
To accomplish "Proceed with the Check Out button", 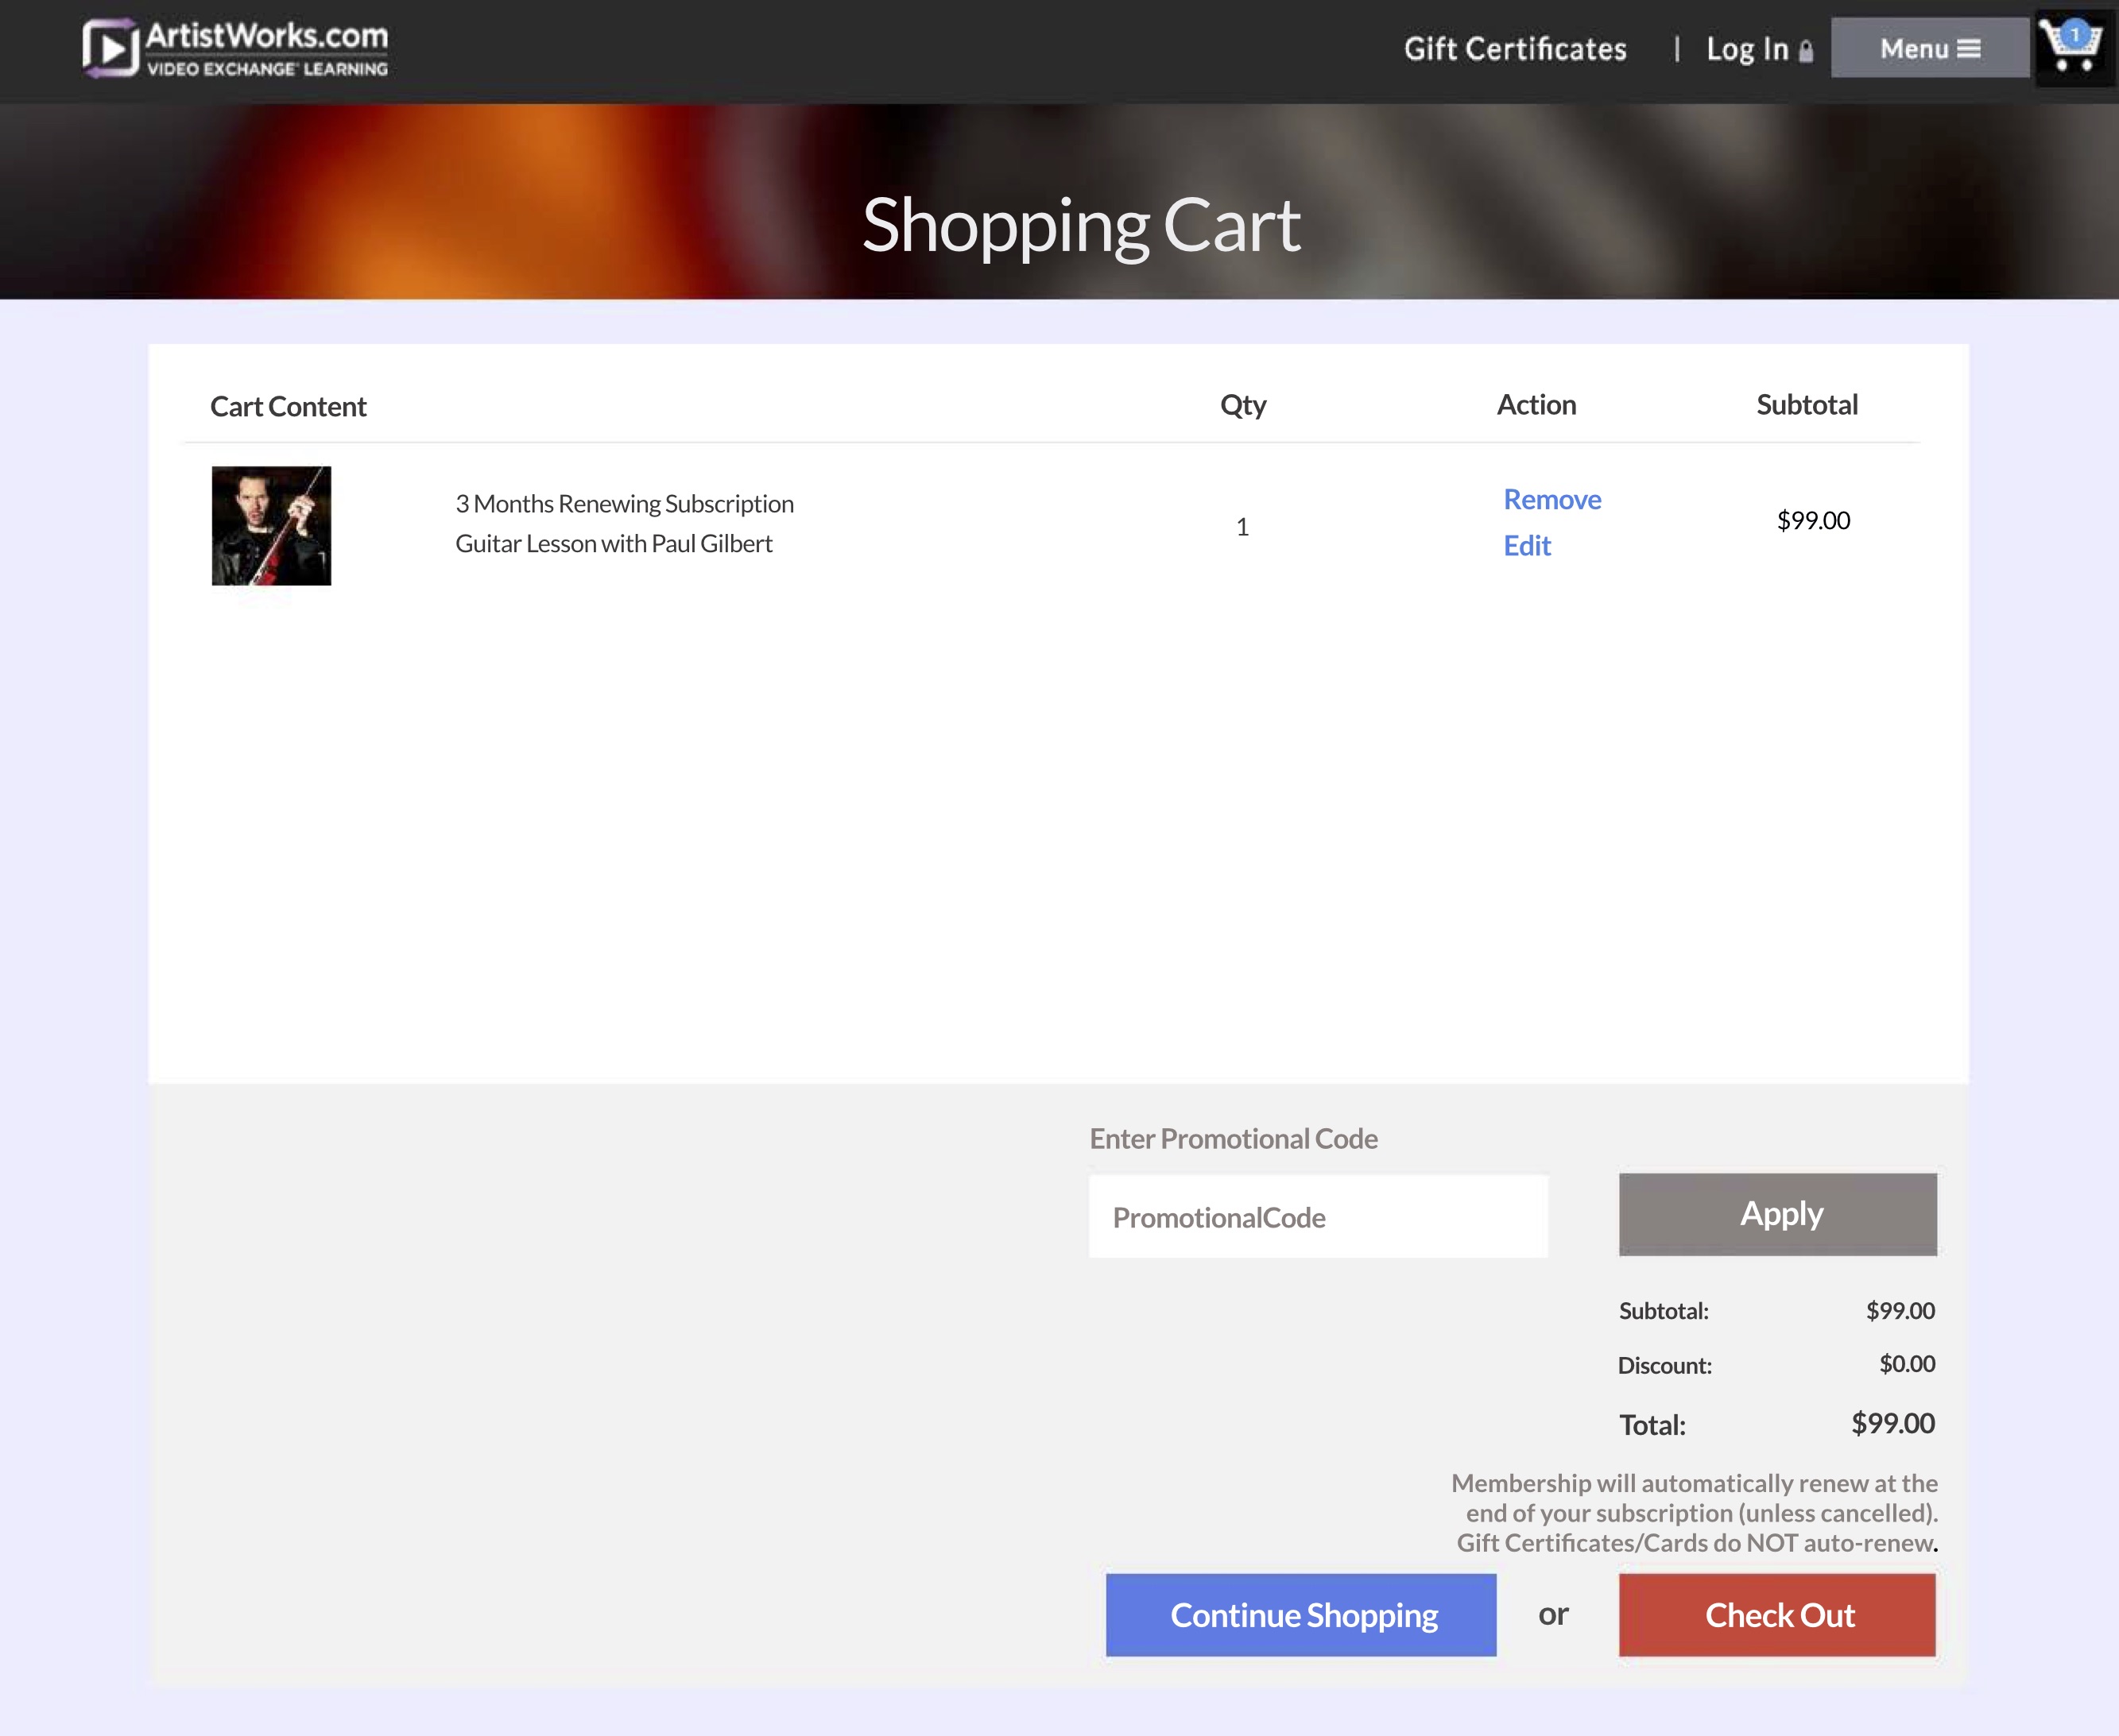I will tap(1777, 1615).
